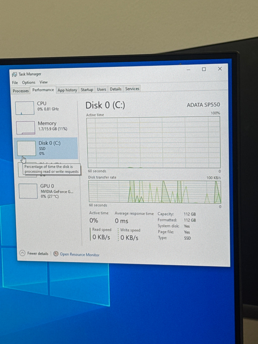Switch to the Processes tab
Viewport: 258px width, 344px height.
[21, 91]
